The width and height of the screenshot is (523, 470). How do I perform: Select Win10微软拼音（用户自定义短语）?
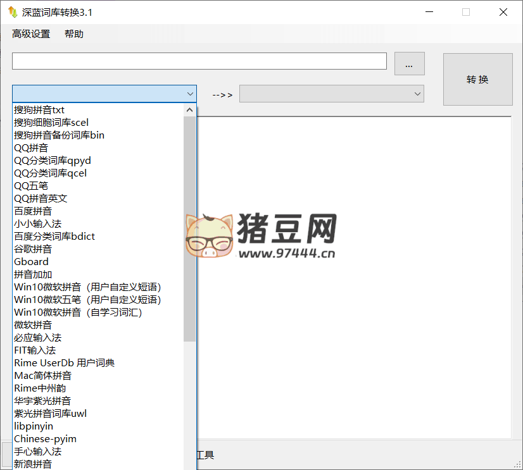click(x=98, y=287)
